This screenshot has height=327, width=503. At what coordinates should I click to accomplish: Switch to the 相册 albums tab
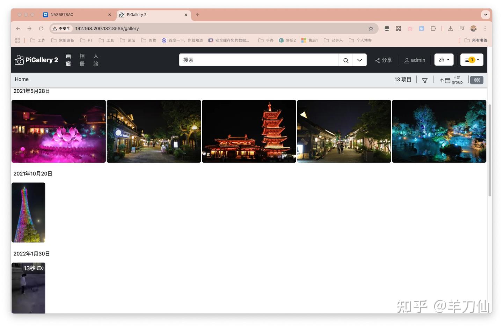pyautogui.click(x=82, y=60)
